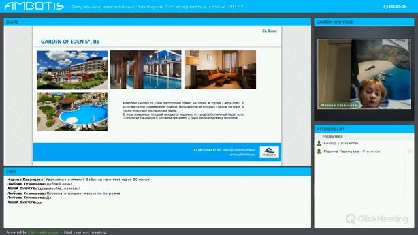Select the Виктор - Presenter row

[x=364, y=144]
